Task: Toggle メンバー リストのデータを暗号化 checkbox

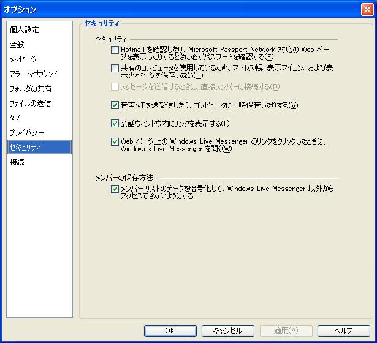Action: [x=115, y=189]
